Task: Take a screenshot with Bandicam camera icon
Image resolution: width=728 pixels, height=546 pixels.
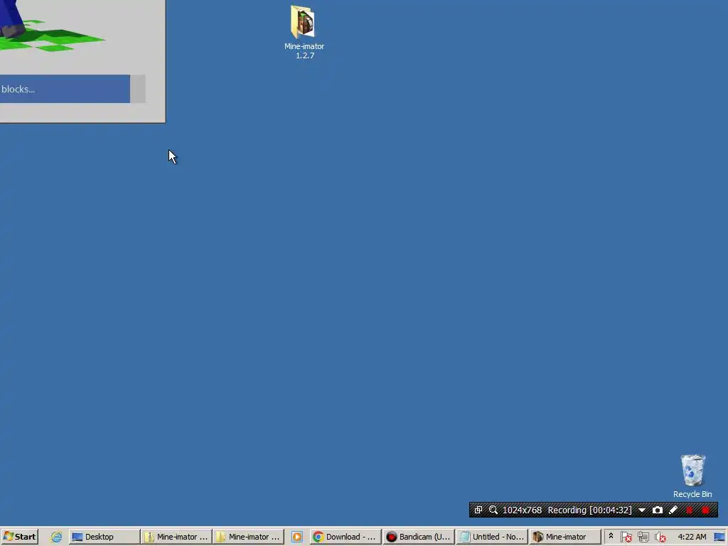Action: (x=658, y=510)
